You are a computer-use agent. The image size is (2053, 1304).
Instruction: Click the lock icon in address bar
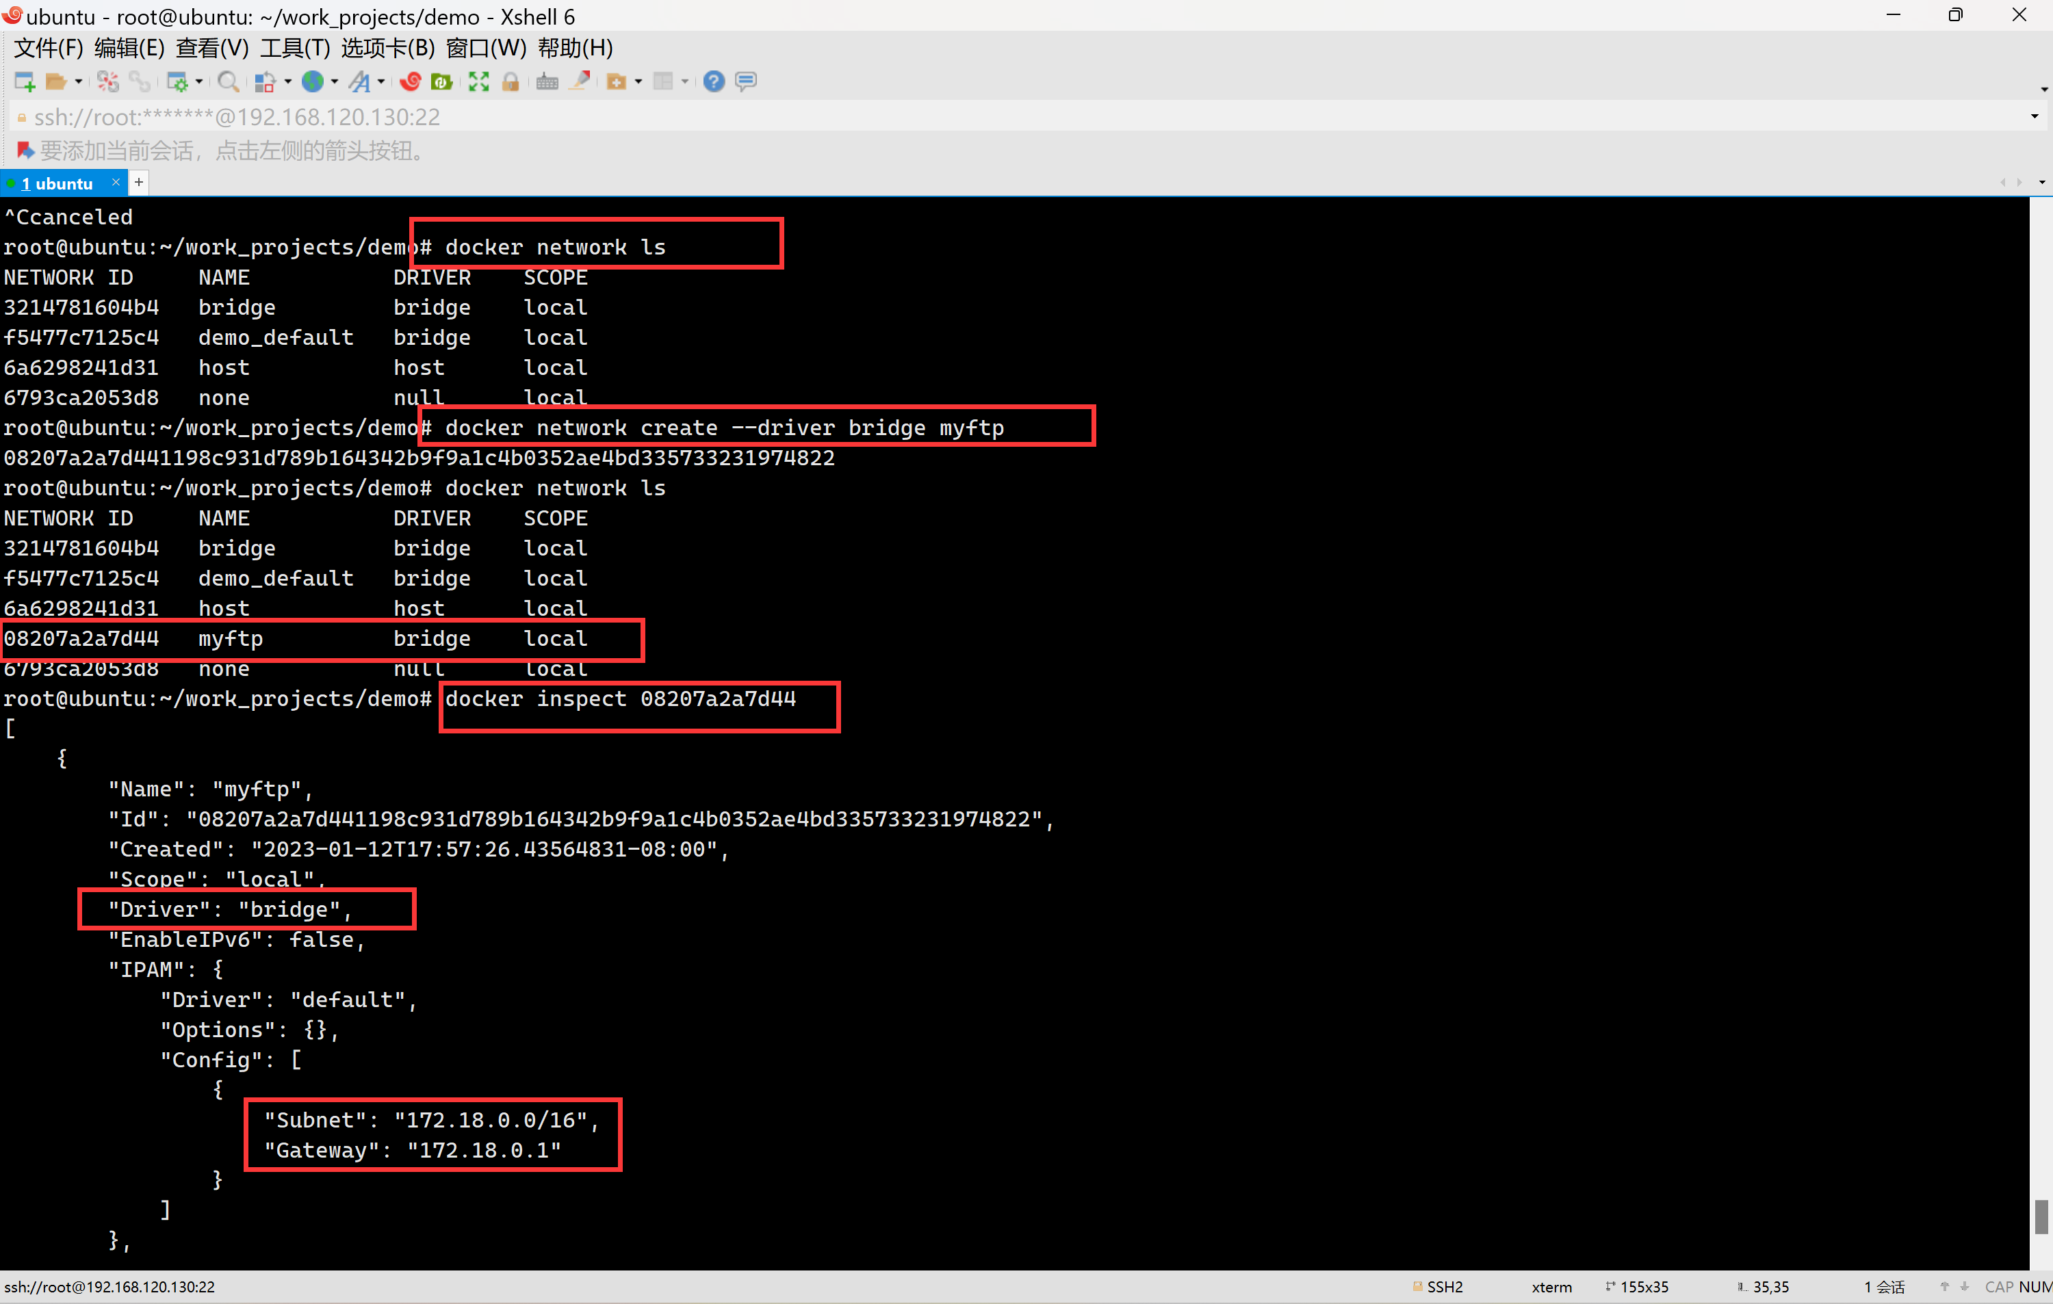click(x=21, y=118)
